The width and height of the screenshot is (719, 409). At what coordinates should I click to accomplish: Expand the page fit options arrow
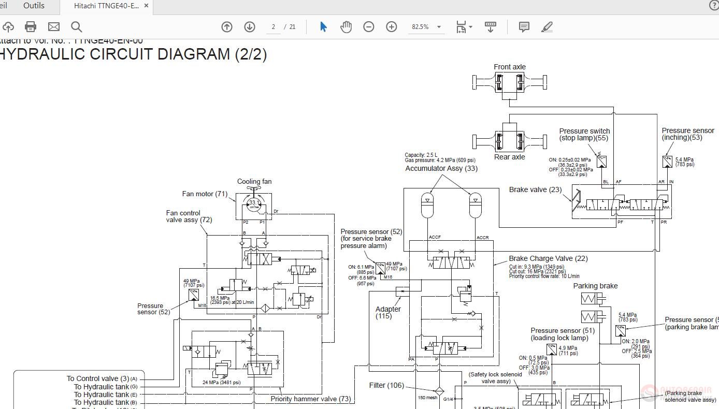(x=470, y=27)
